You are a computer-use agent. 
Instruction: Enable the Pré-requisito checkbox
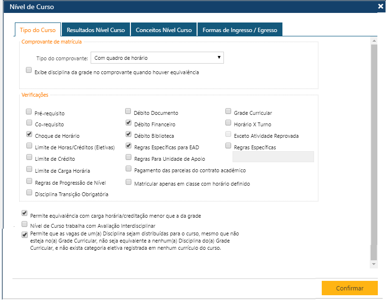click(29, 112)
